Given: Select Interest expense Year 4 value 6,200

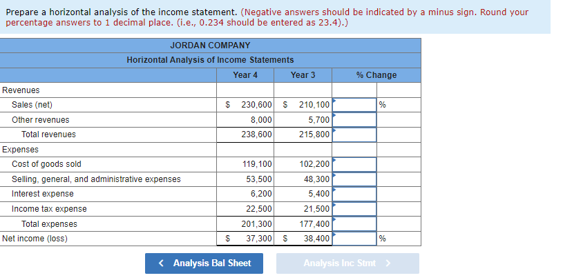Looking at the screenshot, I should [x=261, y=194].
